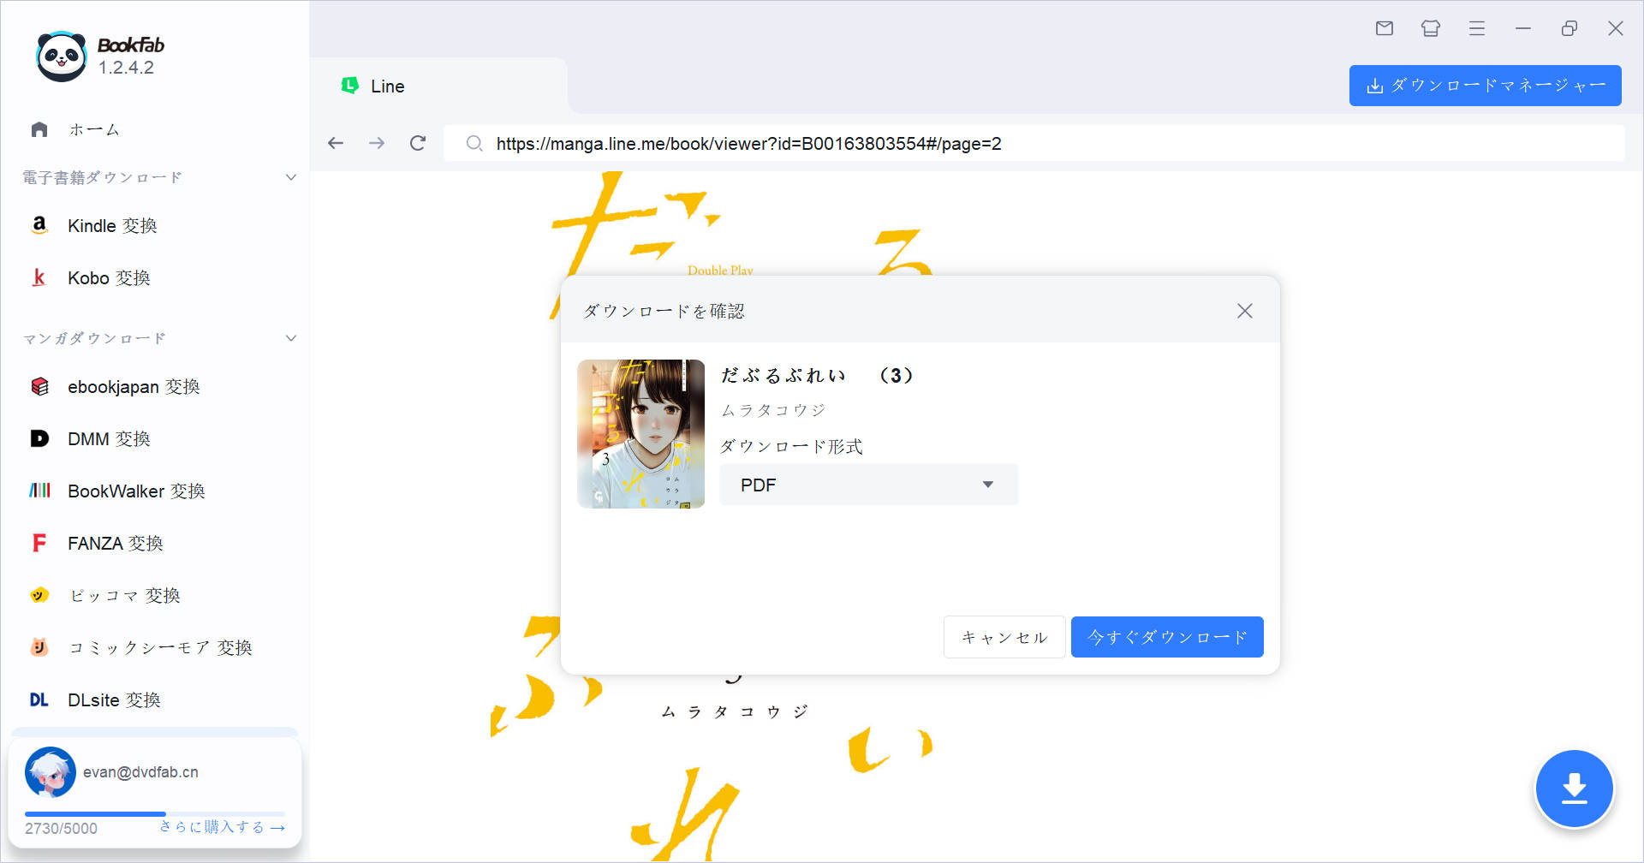The image size is (1644, 863).
Task: Click the manga cover thumbnail
Action: tap(640, 433)
